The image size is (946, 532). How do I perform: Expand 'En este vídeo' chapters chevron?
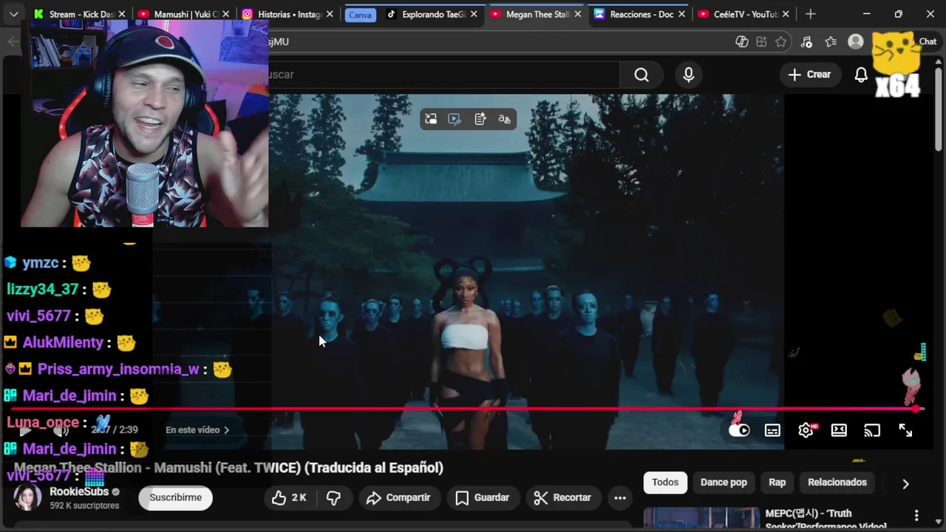(226, 430)
